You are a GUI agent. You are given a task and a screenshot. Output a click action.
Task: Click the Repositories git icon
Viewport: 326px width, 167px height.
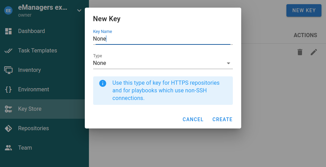point(8,128)
